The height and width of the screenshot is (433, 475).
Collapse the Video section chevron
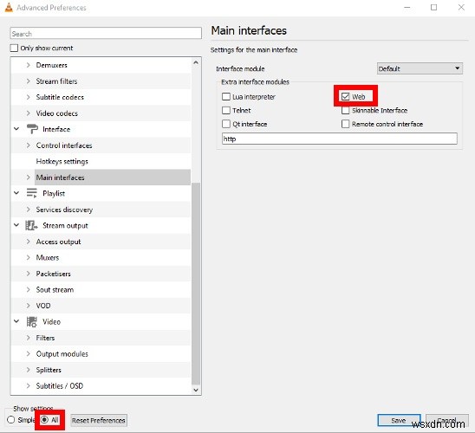[16, 321]
